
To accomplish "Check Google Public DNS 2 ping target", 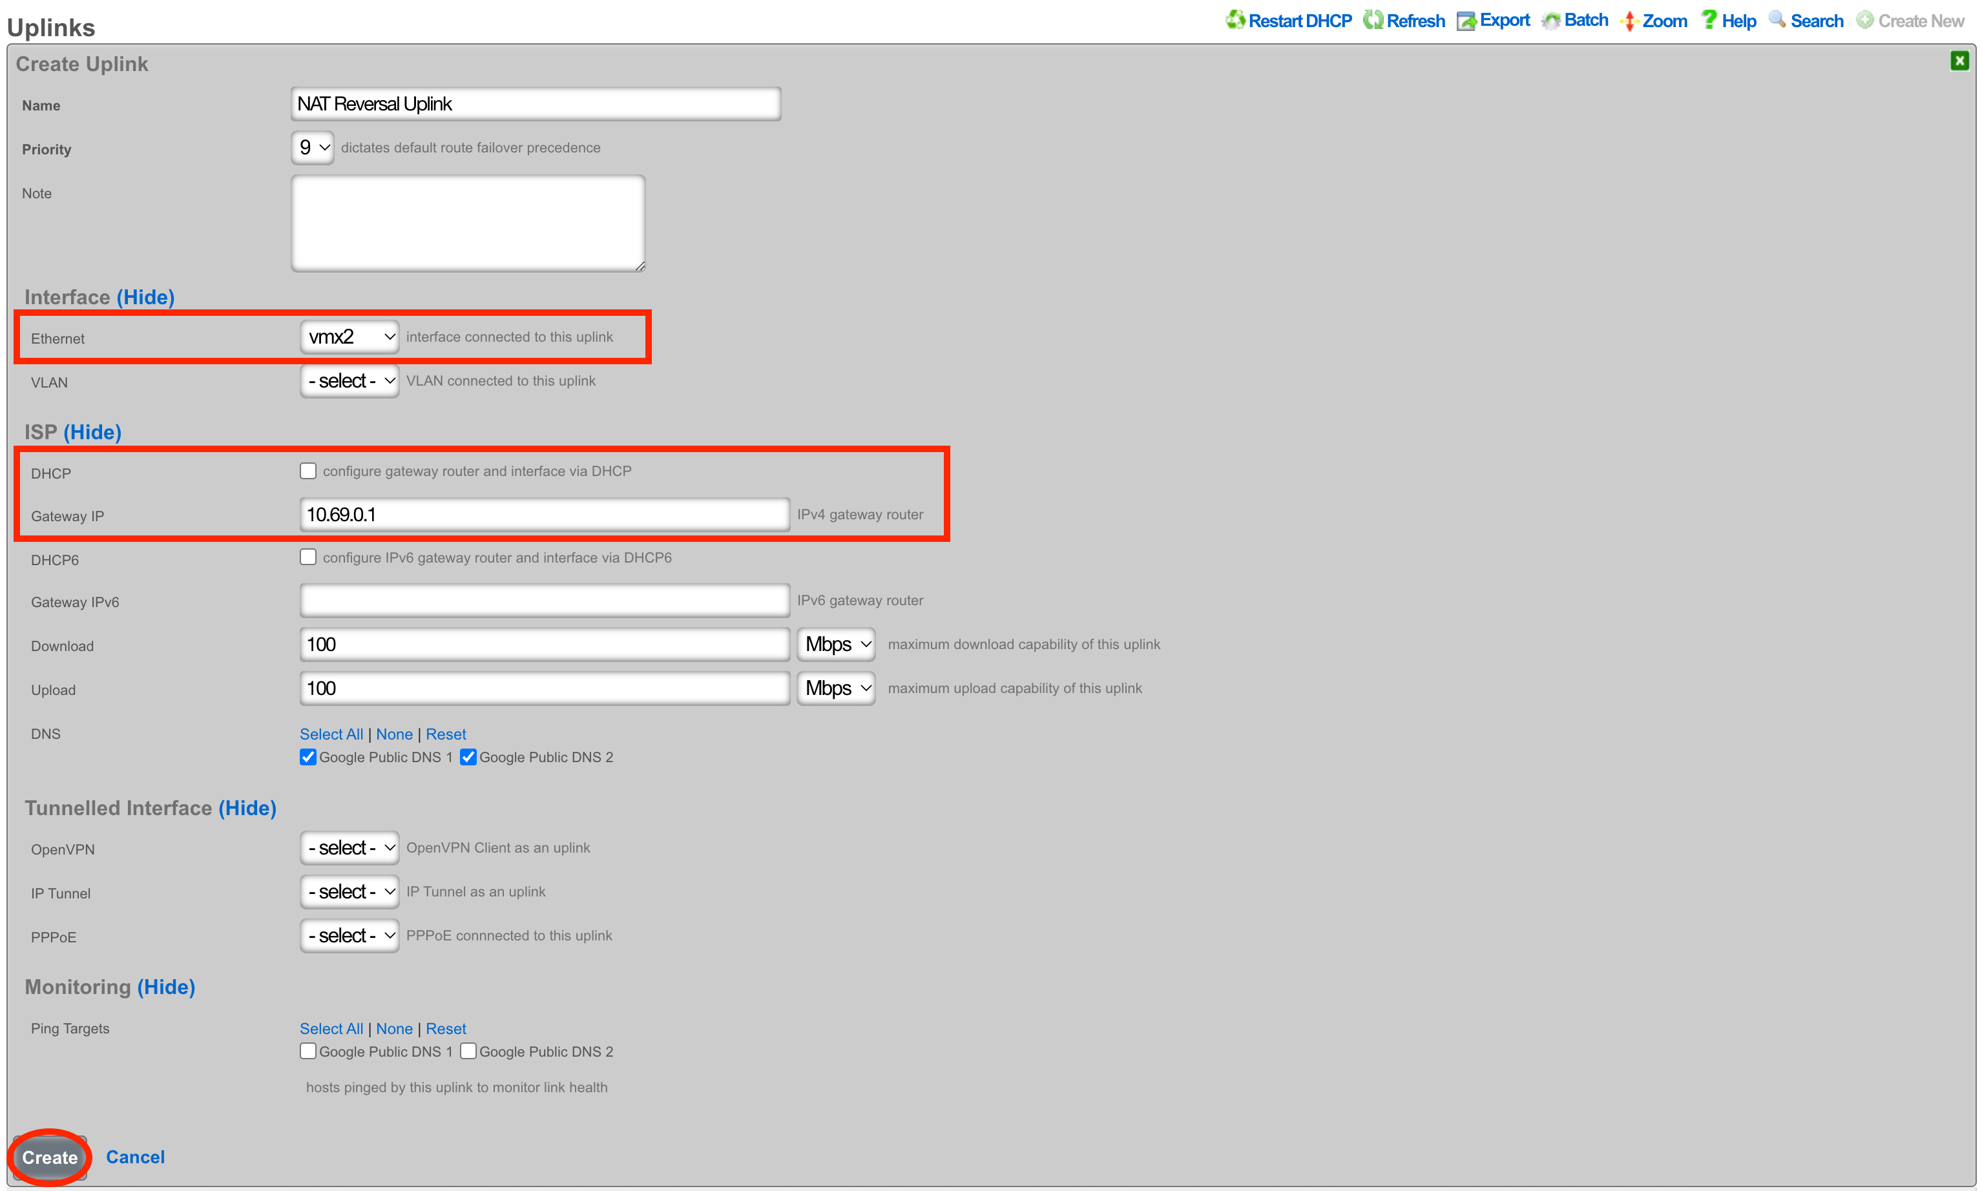I will point(469,1051).
